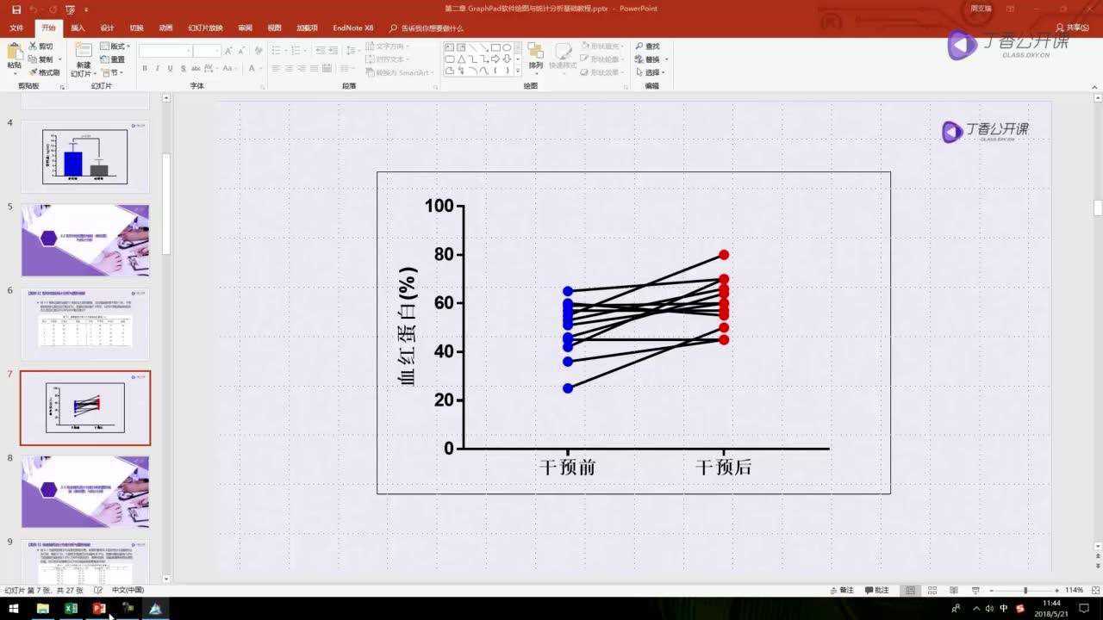Toggle the Comments (批注) pane

tap(876, 591)
